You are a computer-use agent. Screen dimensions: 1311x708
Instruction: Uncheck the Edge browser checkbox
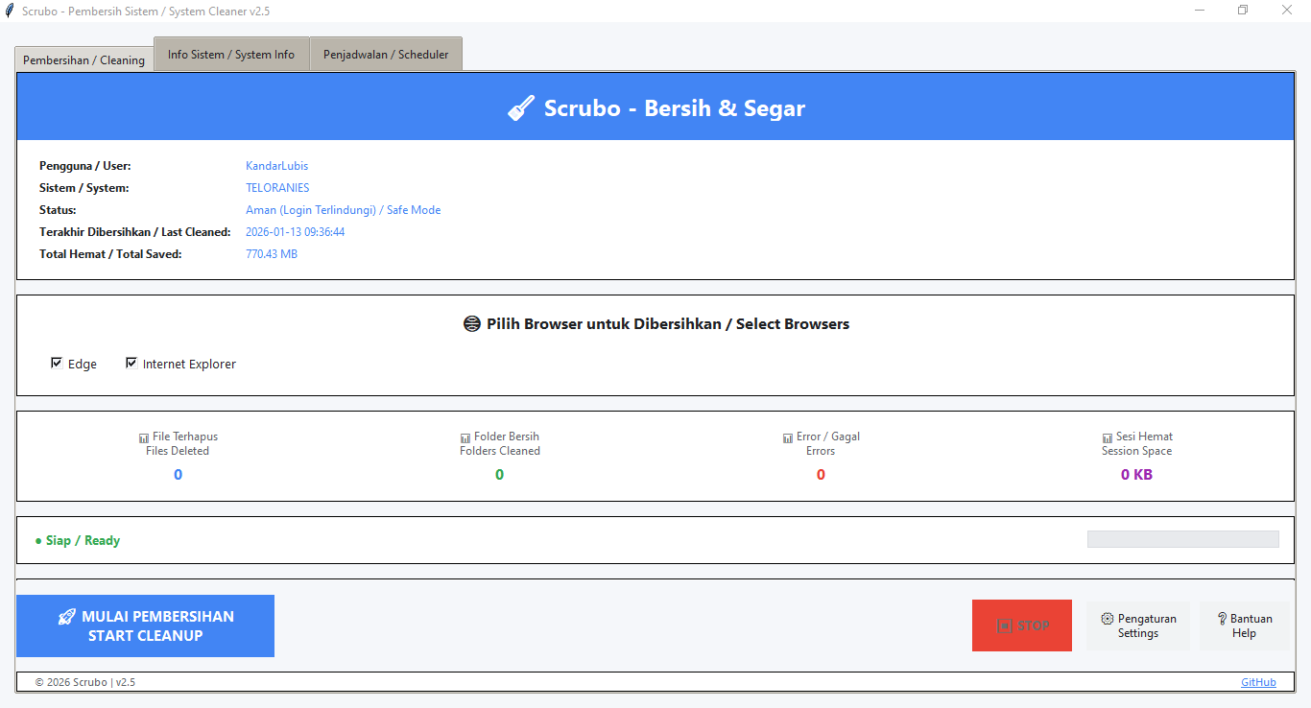pos(57,363)
